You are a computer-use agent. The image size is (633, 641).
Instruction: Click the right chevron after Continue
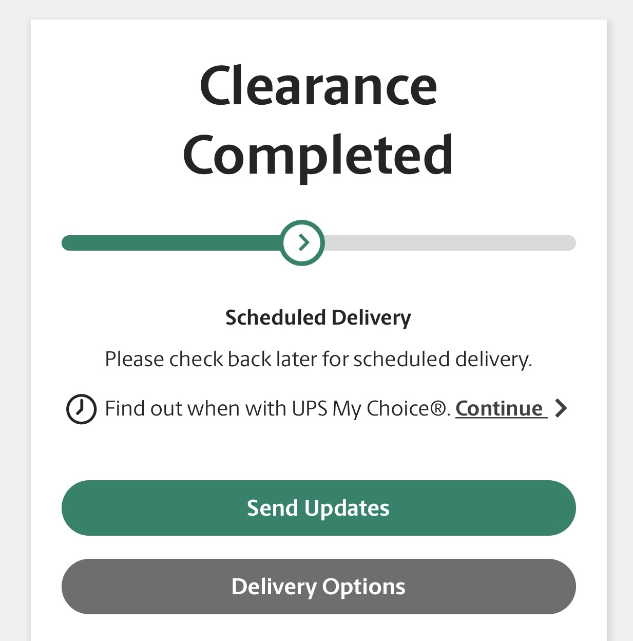point(562,409)
